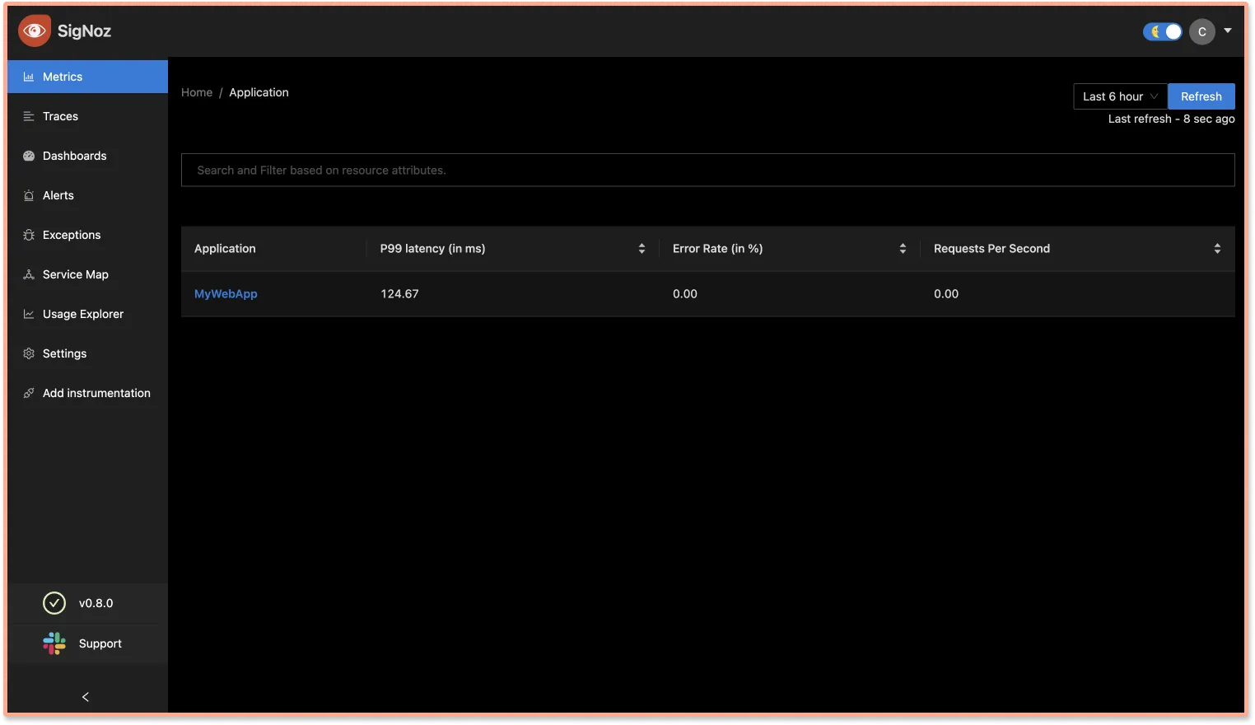Screen dimensions: 1255x725
Task: Open the MyWebApp application link
Action: pos(226,294)
